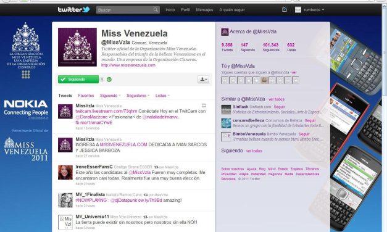This screenshot has height=232, width=387.
Task: Open the ow.ly/7h3Bd link
Action: click(x=150, y=201)
